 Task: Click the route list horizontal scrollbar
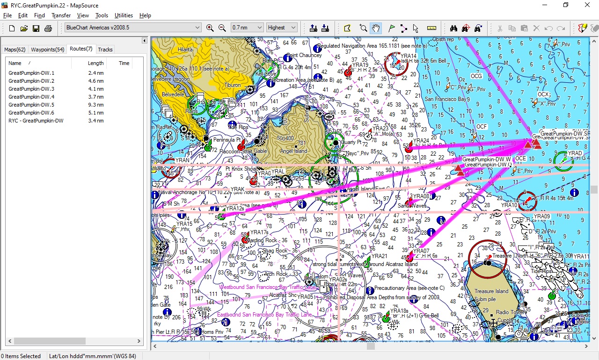49,341
